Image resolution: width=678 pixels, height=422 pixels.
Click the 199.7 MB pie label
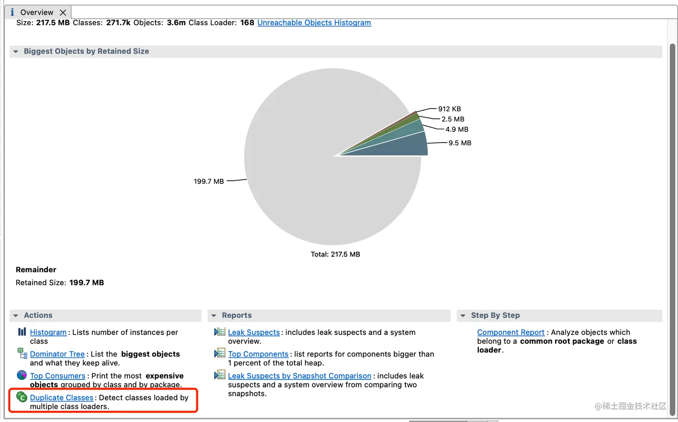[209, 182]
